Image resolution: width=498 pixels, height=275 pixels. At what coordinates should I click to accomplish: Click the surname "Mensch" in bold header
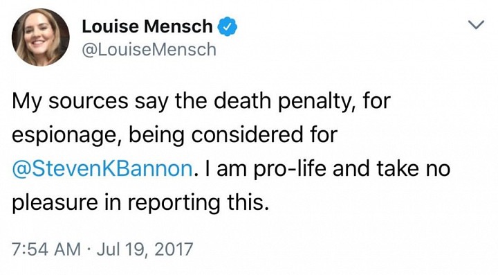point(178,26)
